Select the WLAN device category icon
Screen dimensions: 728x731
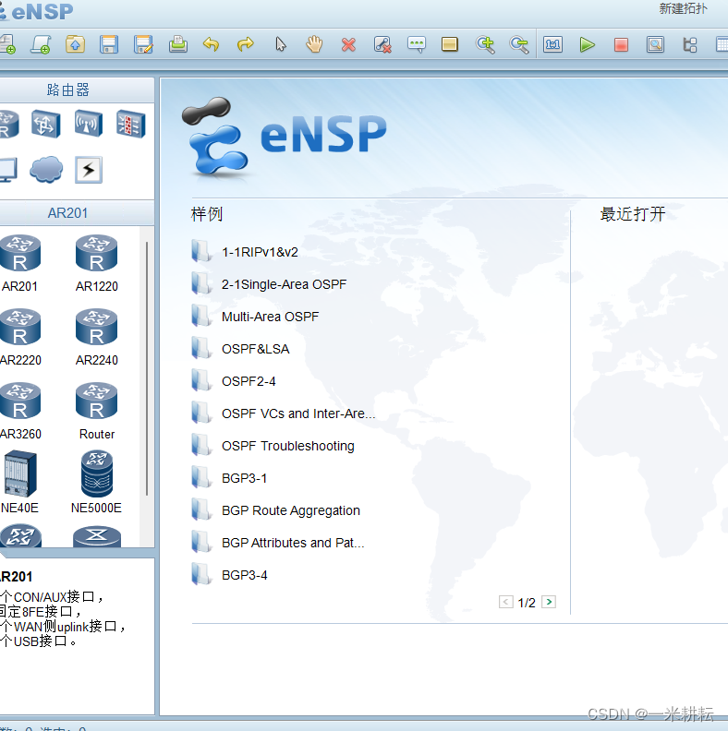click(x=89, y=124)
